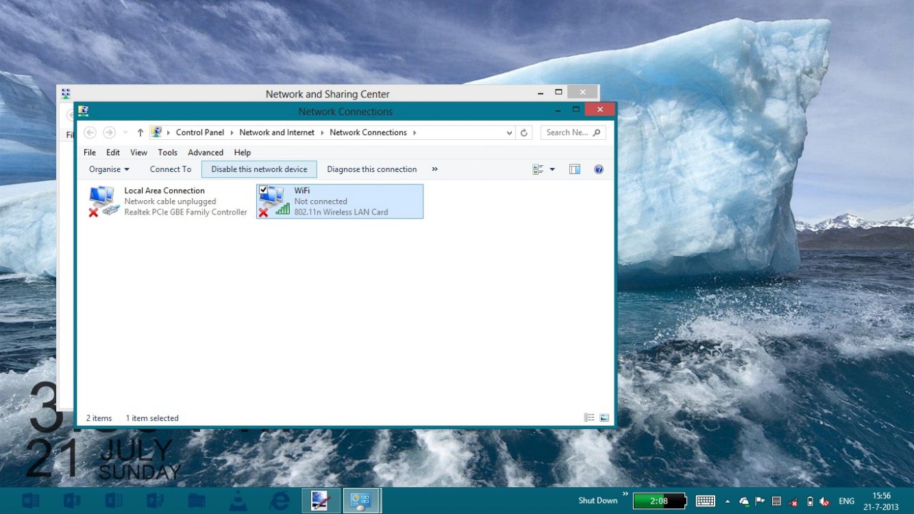This screenshot has width=914, height=514.
Task: Open Publisher from the taskbar
Action: [x=155, y=500]
